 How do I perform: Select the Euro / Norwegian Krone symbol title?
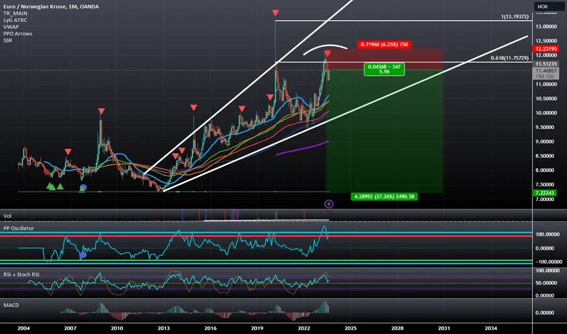coord(51,6)
